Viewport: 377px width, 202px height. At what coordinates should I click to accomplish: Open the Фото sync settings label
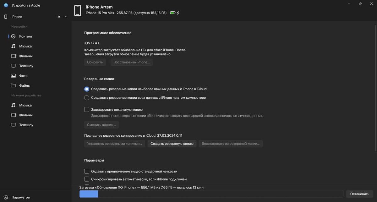click(x=23, y=76)
